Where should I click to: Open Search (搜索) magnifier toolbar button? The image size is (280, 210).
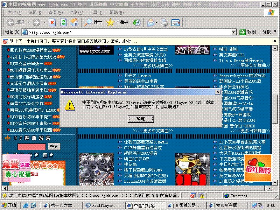pyautogui.click(x=93, y=22)
